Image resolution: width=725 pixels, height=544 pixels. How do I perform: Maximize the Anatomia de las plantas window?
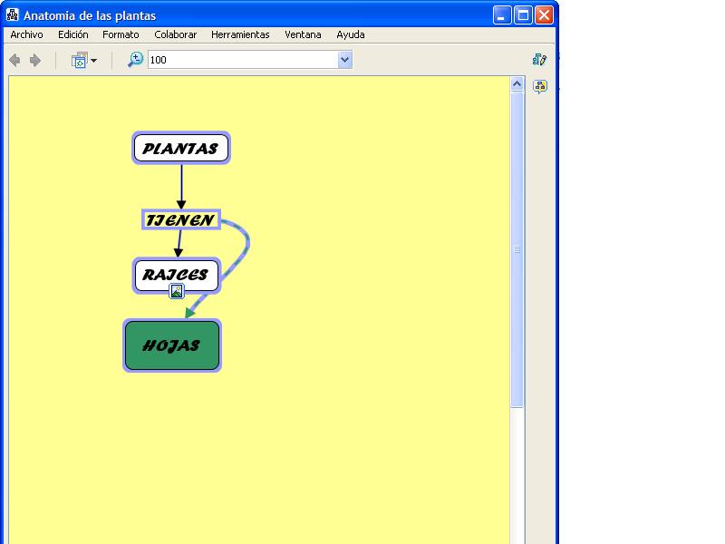click(523, 15)
